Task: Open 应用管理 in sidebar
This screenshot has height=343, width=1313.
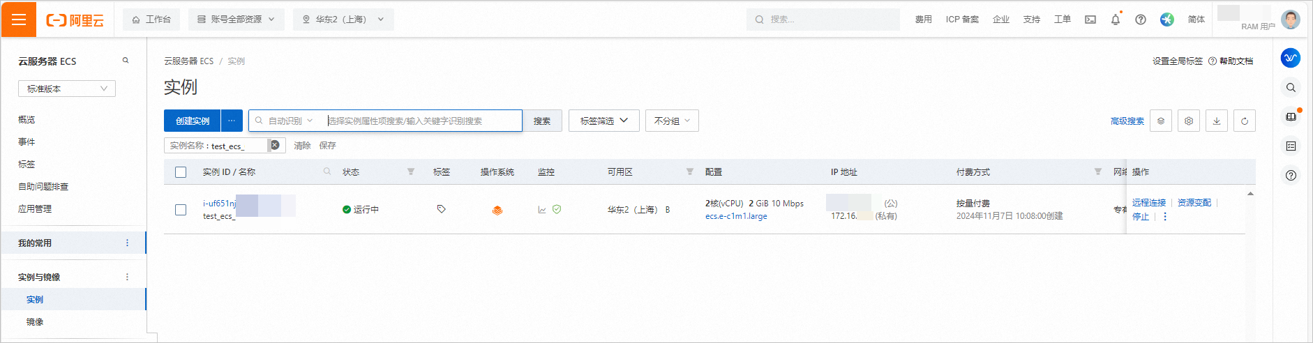Action: click(35, 208)
